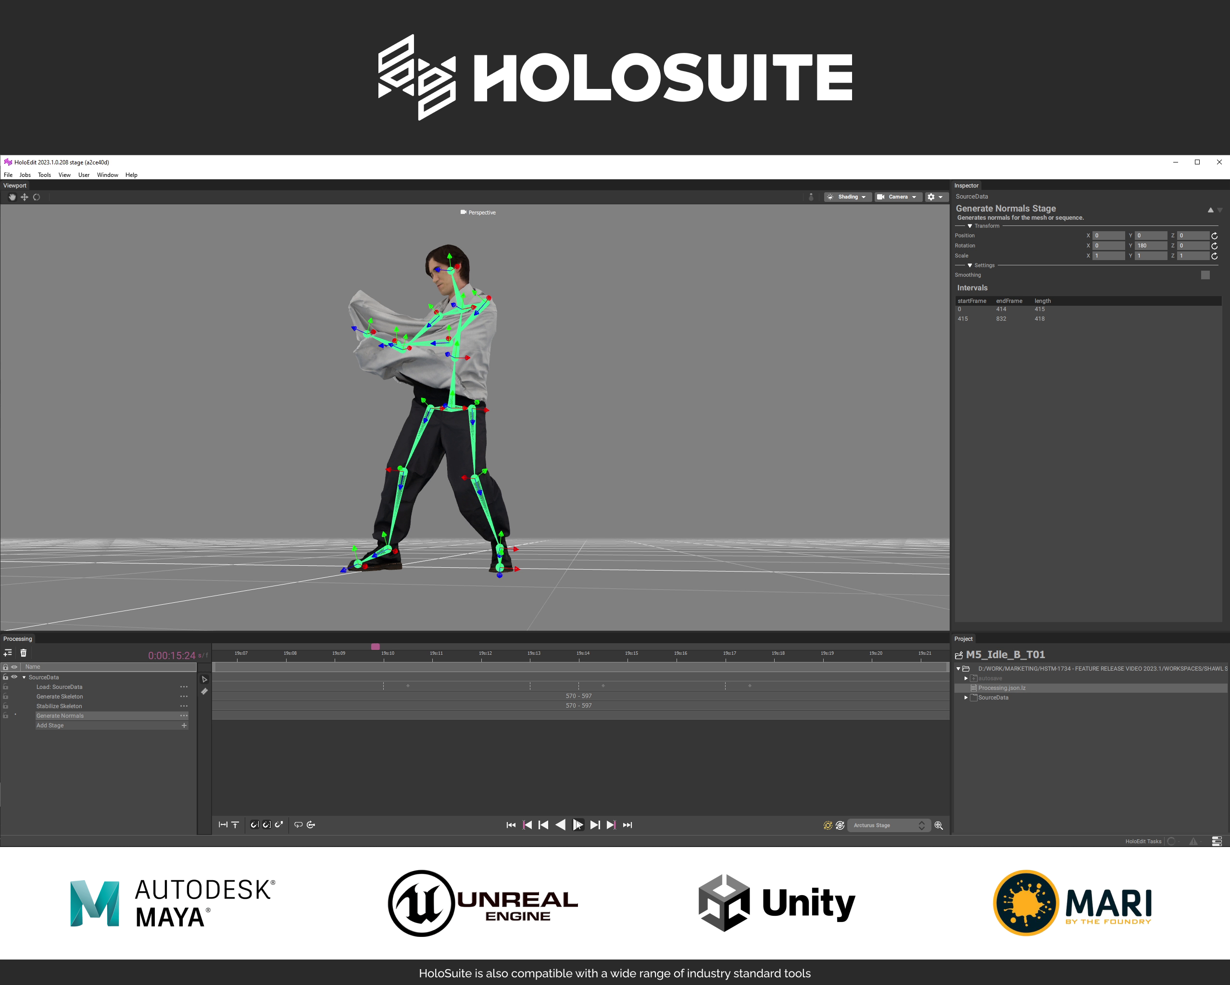Click the yellow dashed refresh icon
The width and height of the screenshot is (1230, 985).
click(x=828, y=825)
